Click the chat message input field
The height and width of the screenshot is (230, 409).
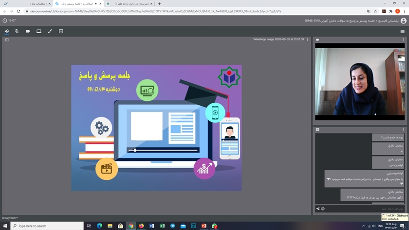point(360,209)
